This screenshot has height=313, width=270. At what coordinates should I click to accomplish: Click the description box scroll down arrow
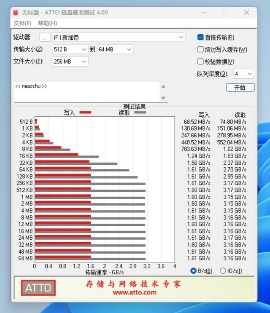(x=163, y=98)
